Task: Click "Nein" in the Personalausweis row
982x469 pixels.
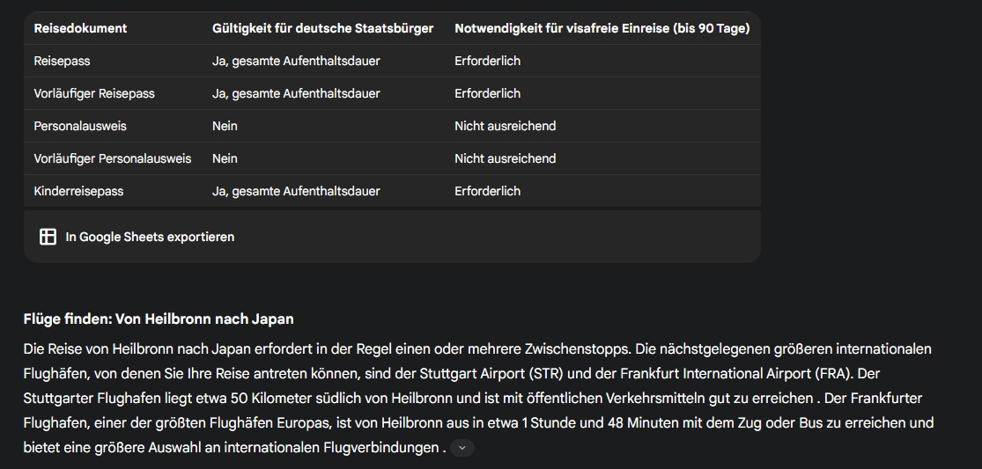Action: [225, 126]
